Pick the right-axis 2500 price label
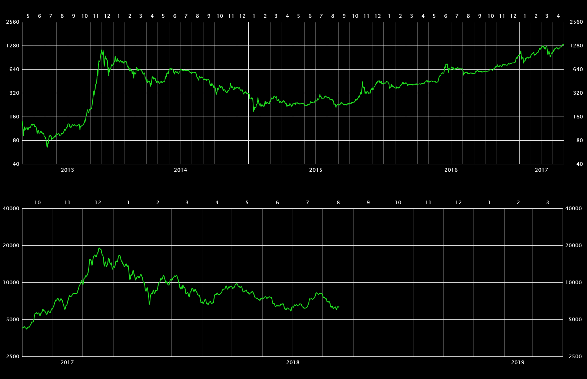Viewport: 587px width, 379px height. [x=575, y=357]
